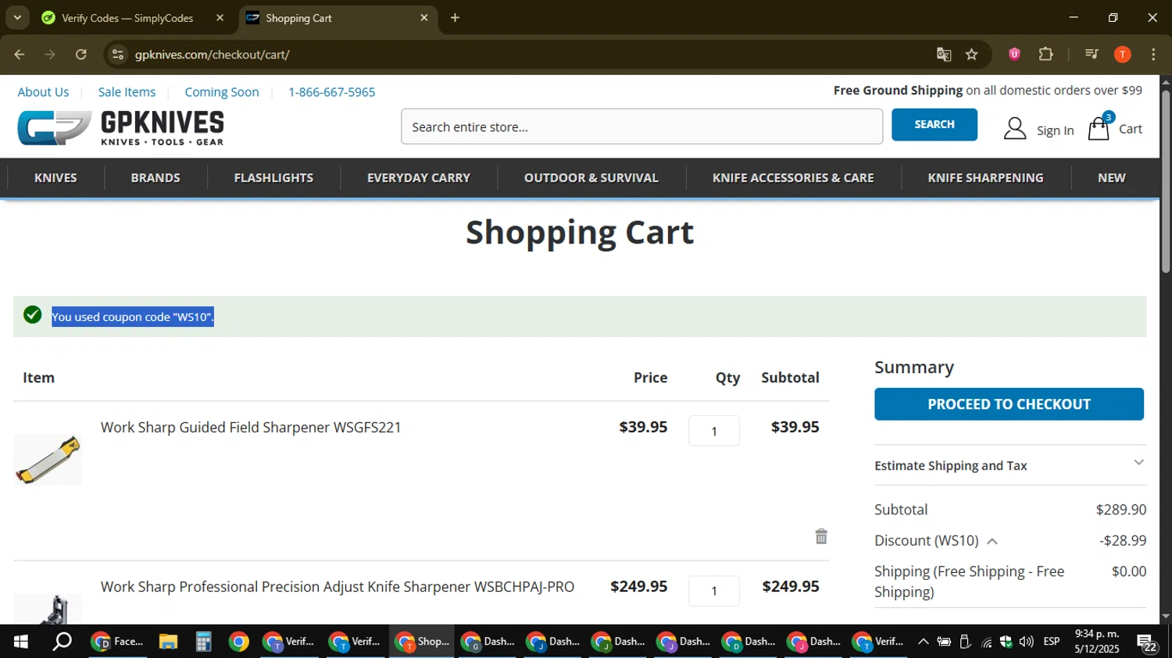Open the NEW menu item
The width and height of the screenshot is (1172, 658).
point(1111,178)
